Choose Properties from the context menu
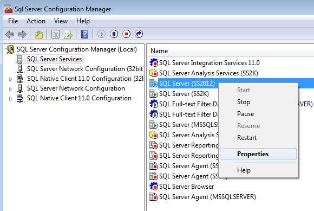 pos(258,154)
